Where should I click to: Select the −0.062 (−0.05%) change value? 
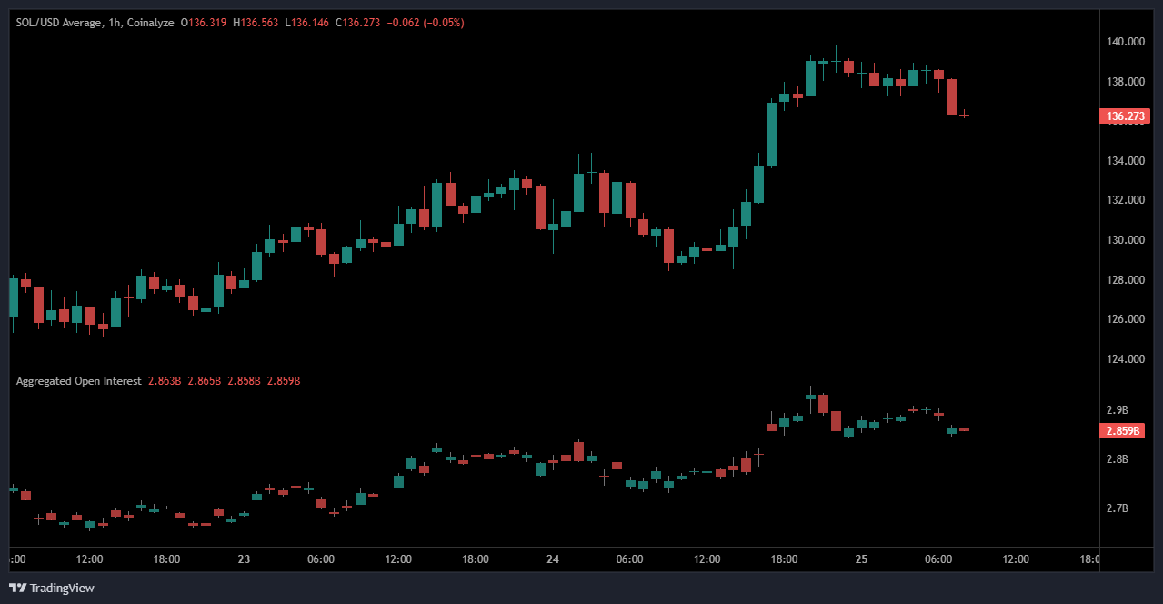click(x=425, y=23)
